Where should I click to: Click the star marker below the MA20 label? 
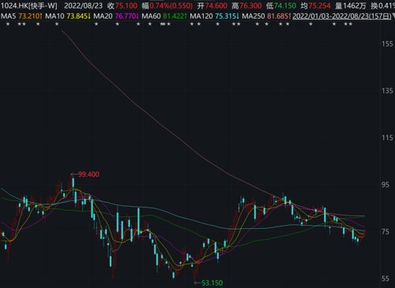tap(96, 24)
